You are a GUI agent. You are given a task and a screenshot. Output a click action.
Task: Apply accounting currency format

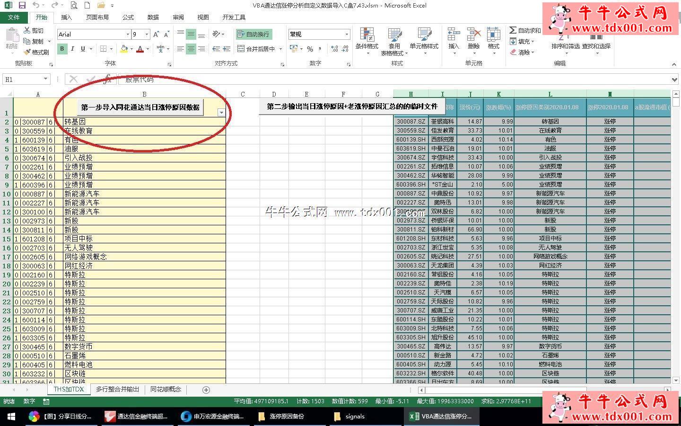(x=294, y=49)
